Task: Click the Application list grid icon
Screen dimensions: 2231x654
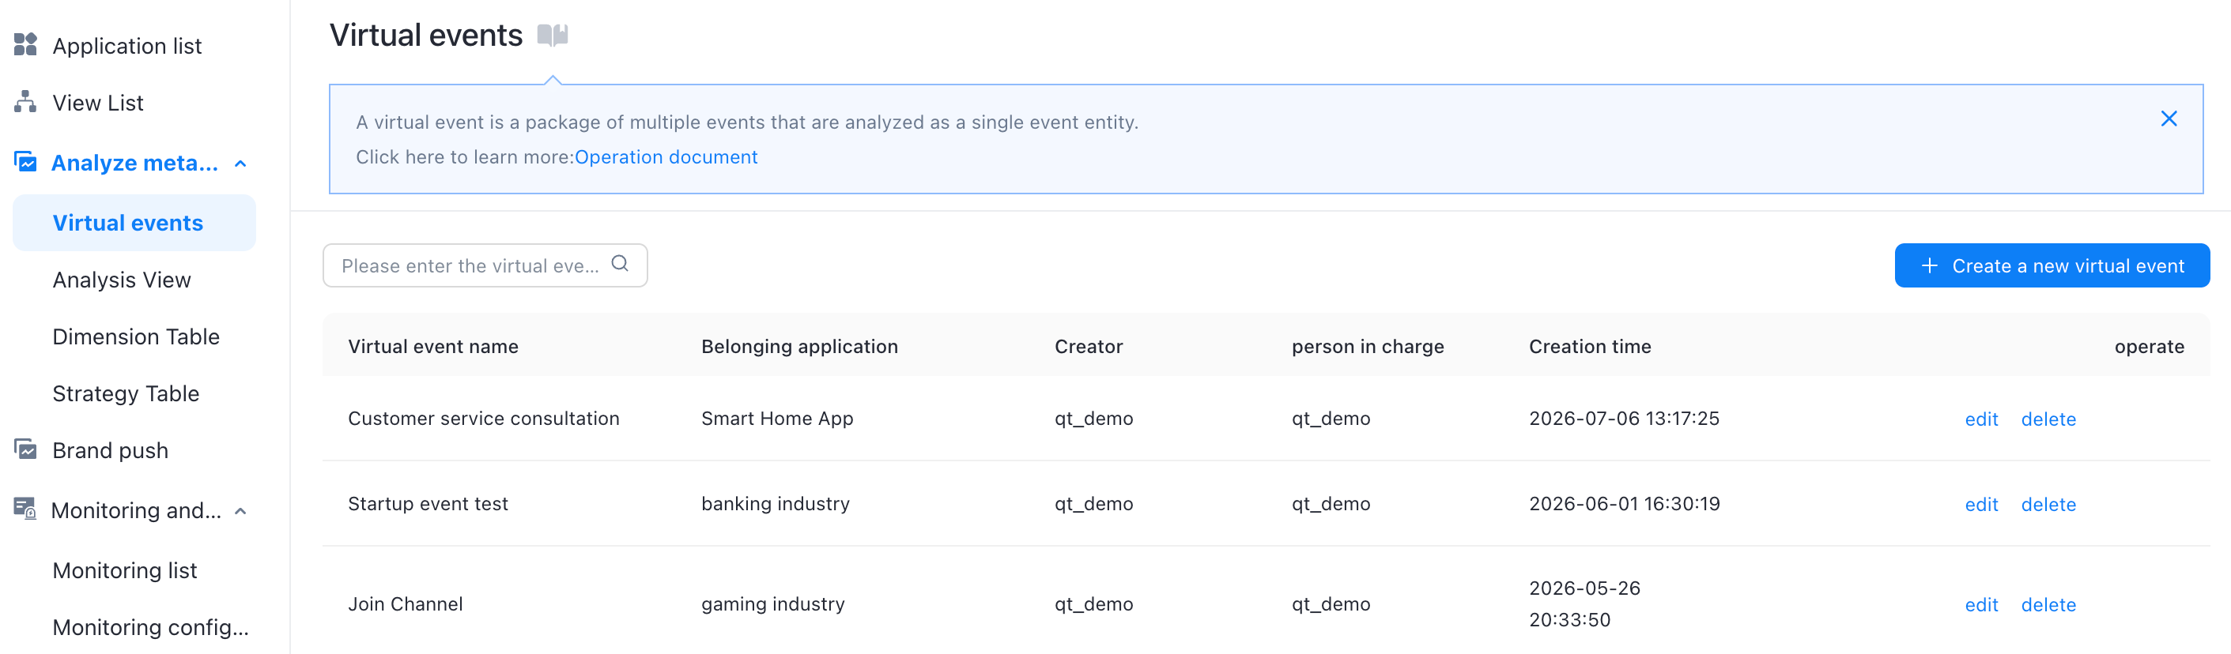Action: (x=25, y=44)
